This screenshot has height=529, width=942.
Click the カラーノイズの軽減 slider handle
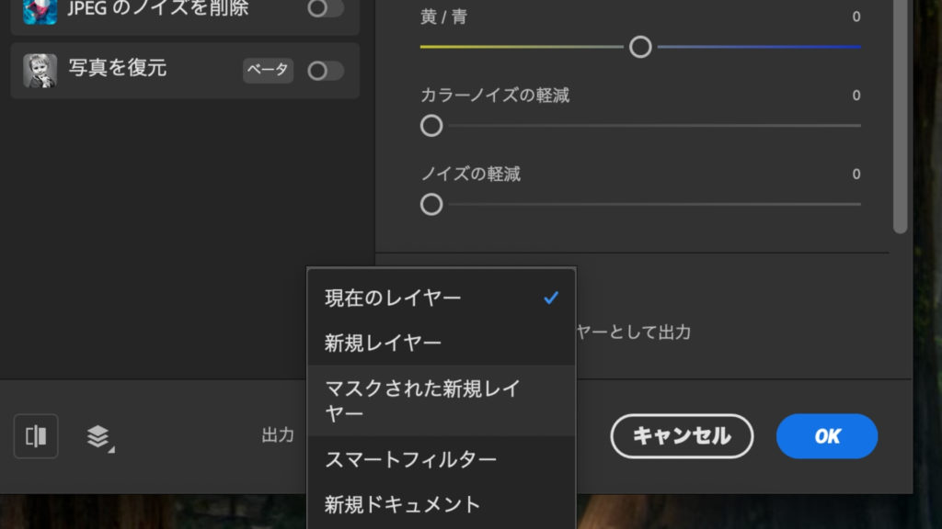click(x=431, y=126)
